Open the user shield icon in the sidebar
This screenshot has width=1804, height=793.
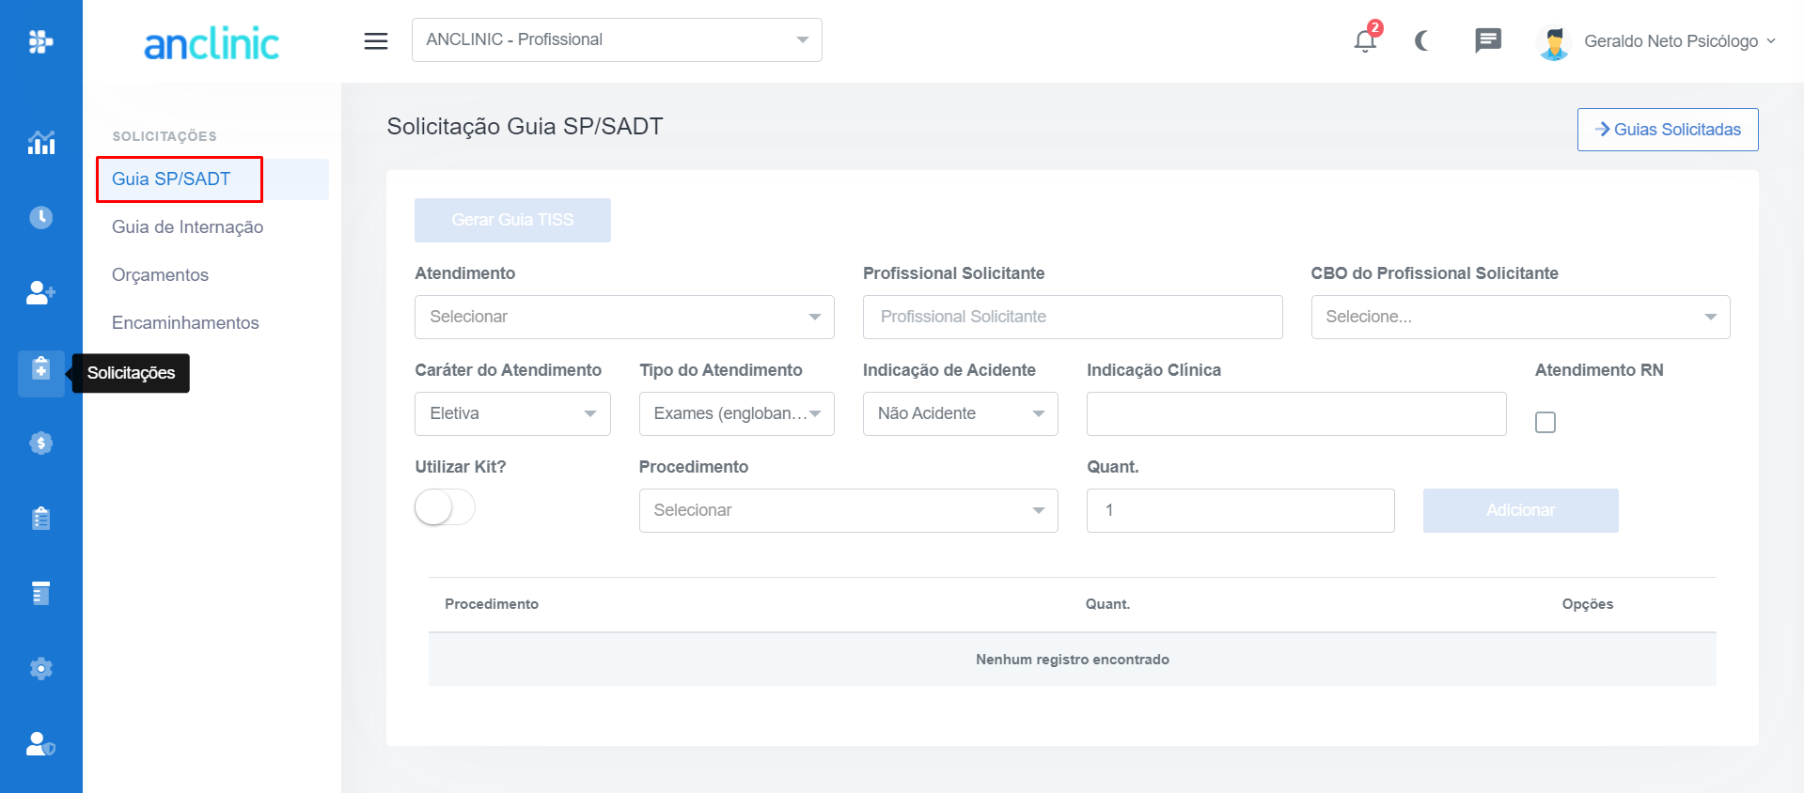click(x=41, y=744)
